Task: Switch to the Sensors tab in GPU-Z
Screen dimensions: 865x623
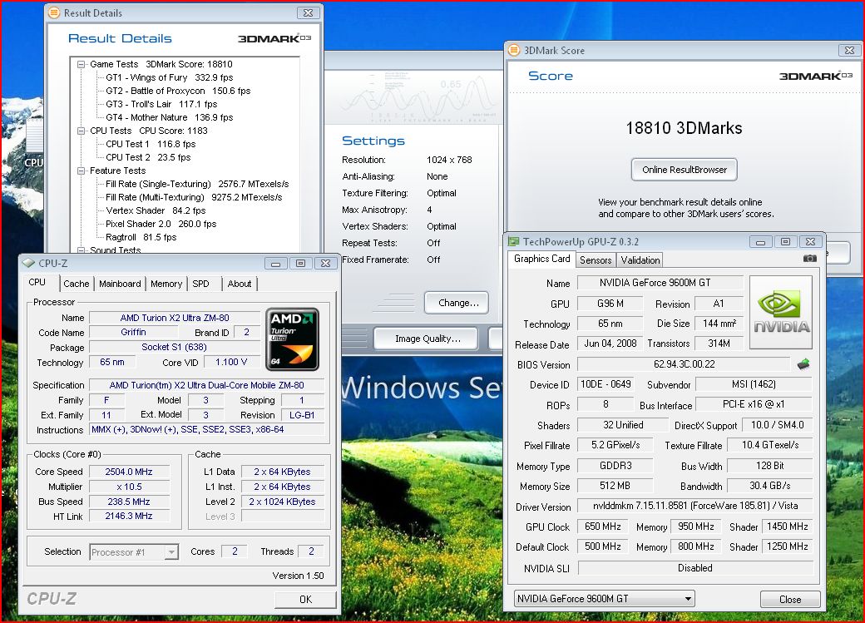Action: (x=596, y=260)
